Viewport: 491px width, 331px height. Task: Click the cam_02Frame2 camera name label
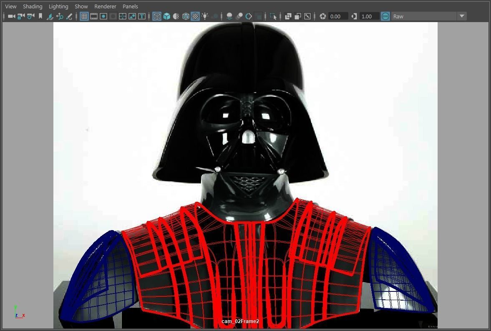pyautogui.click(x=240, y=321)
